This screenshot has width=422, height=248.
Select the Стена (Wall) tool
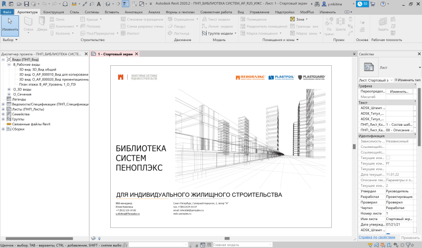click(28, 25)
